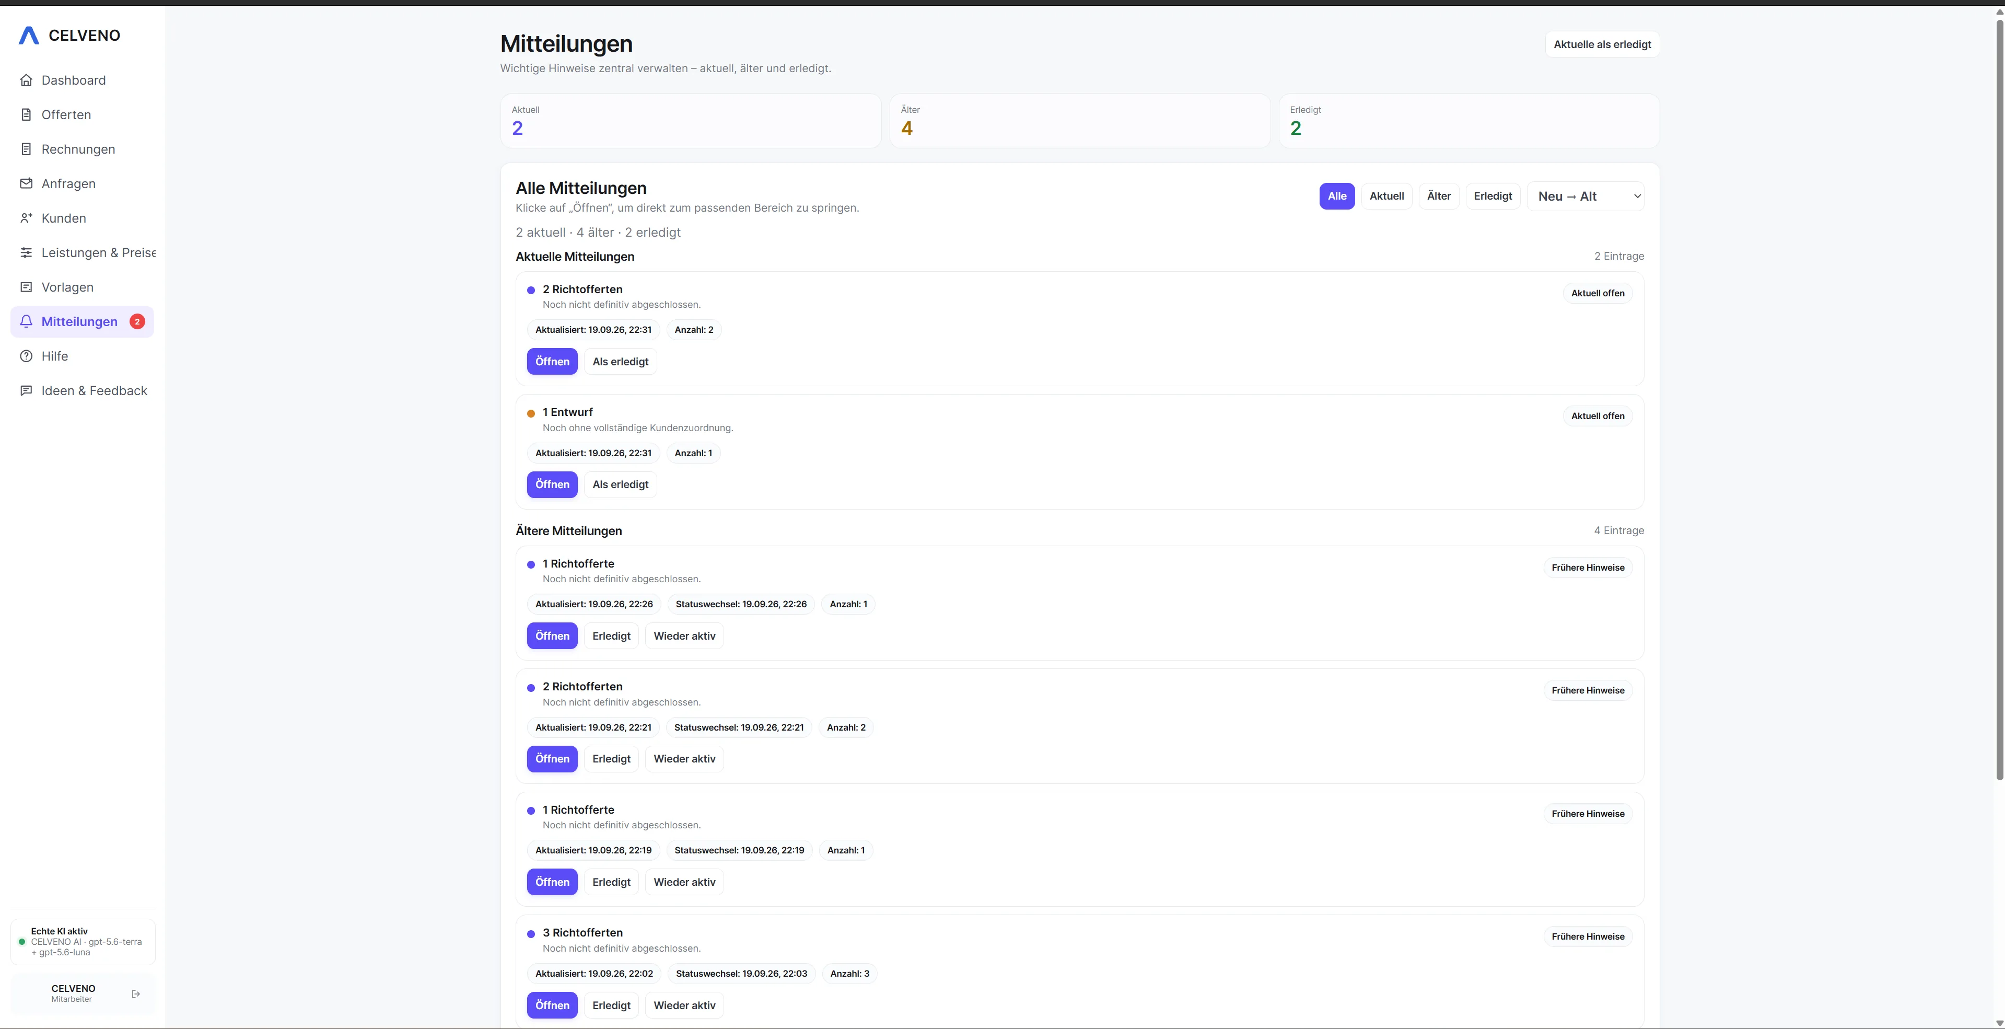This screenshot has width=2005, height=1029.
Task: Click the Hilfe question mark icon
Action: tap(27, 356)
